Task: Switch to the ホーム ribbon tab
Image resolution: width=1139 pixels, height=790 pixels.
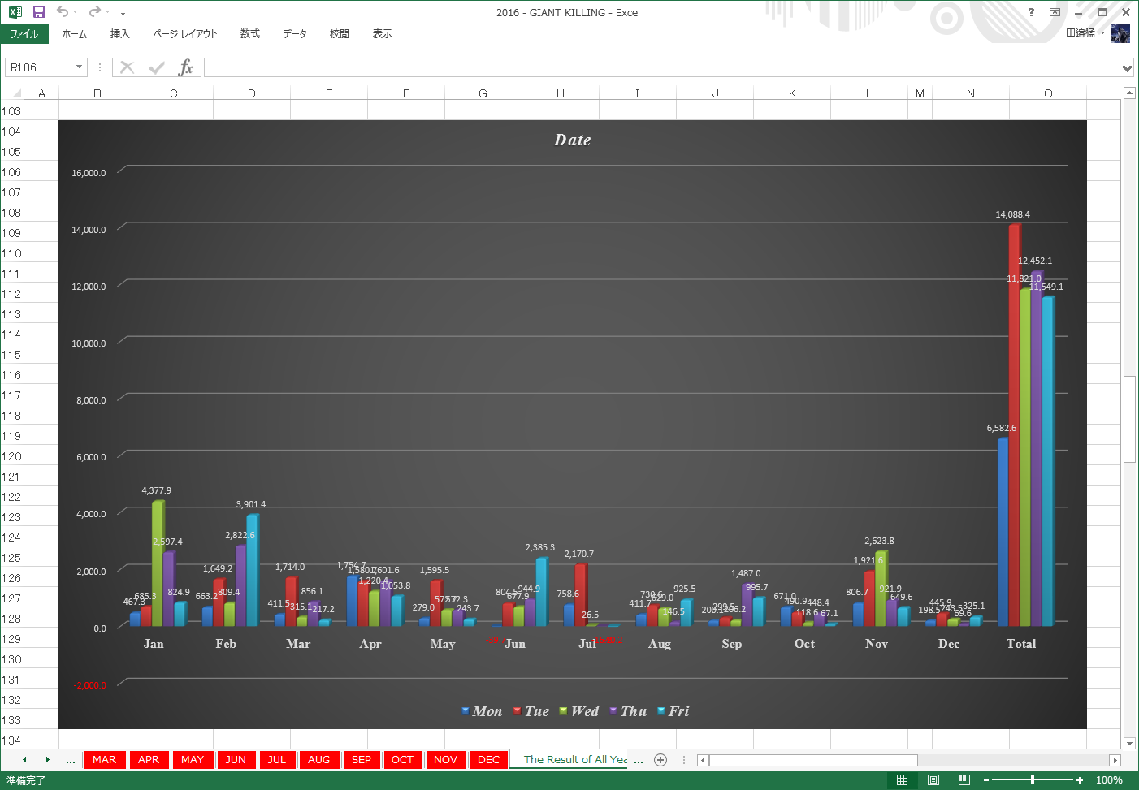Action: click(x=75, y=34)
